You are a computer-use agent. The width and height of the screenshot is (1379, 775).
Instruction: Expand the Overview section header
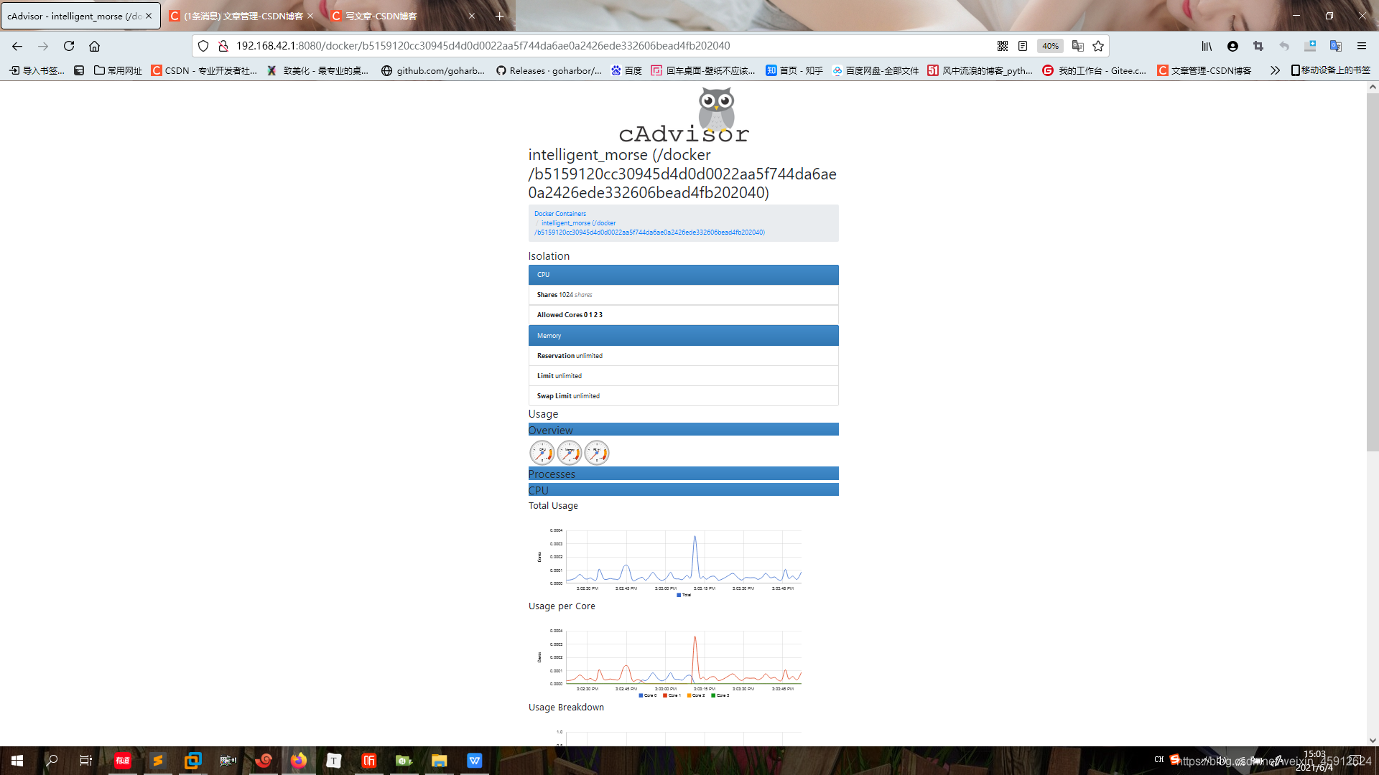[684, 430]
